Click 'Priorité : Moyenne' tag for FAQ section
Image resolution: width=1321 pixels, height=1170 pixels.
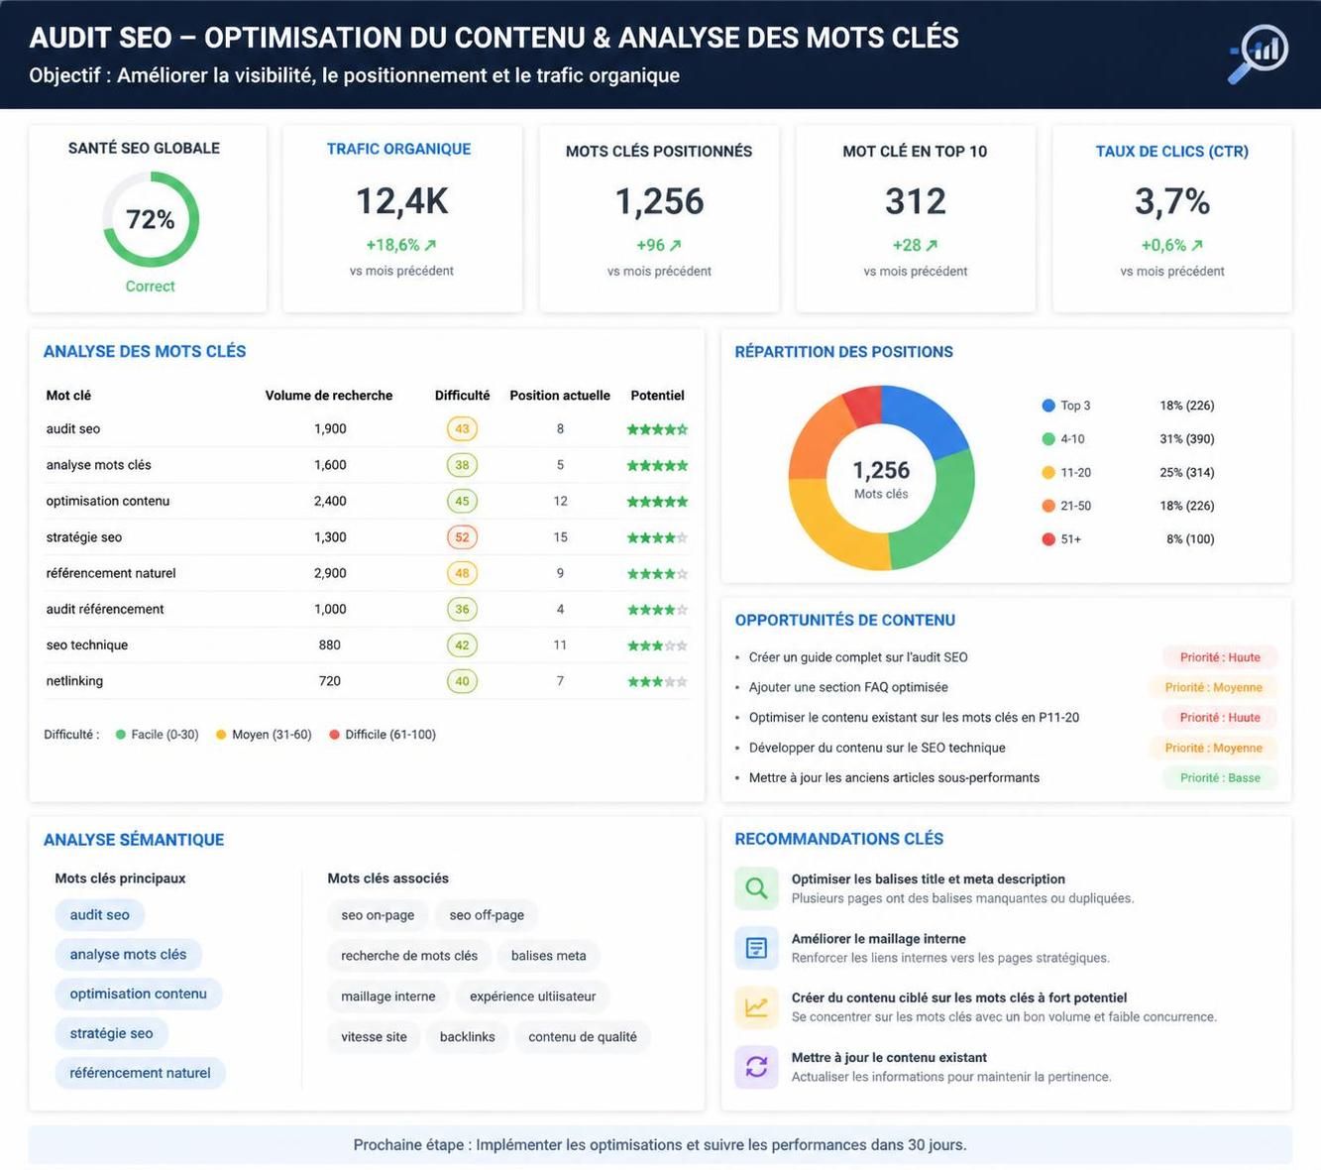click(x=1214, y=687)
